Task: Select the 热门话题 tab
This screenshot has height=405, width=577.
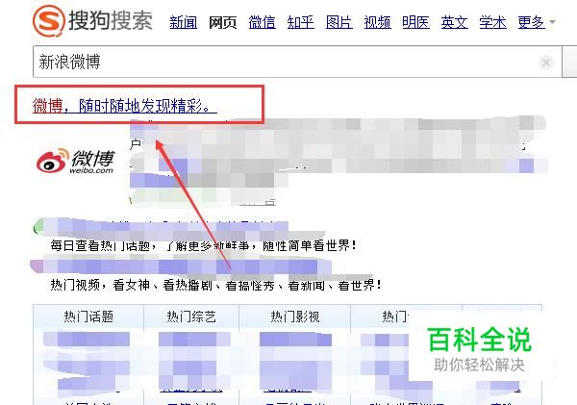Action: tap(88, 316)
